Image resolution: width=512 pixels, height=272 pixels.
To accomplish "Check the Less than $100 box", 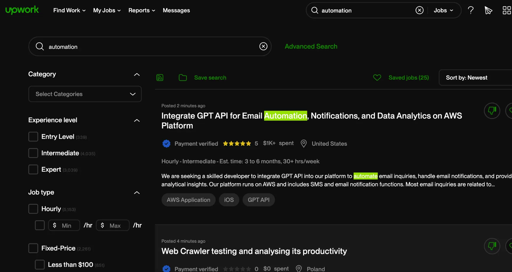I will point(40,265).
